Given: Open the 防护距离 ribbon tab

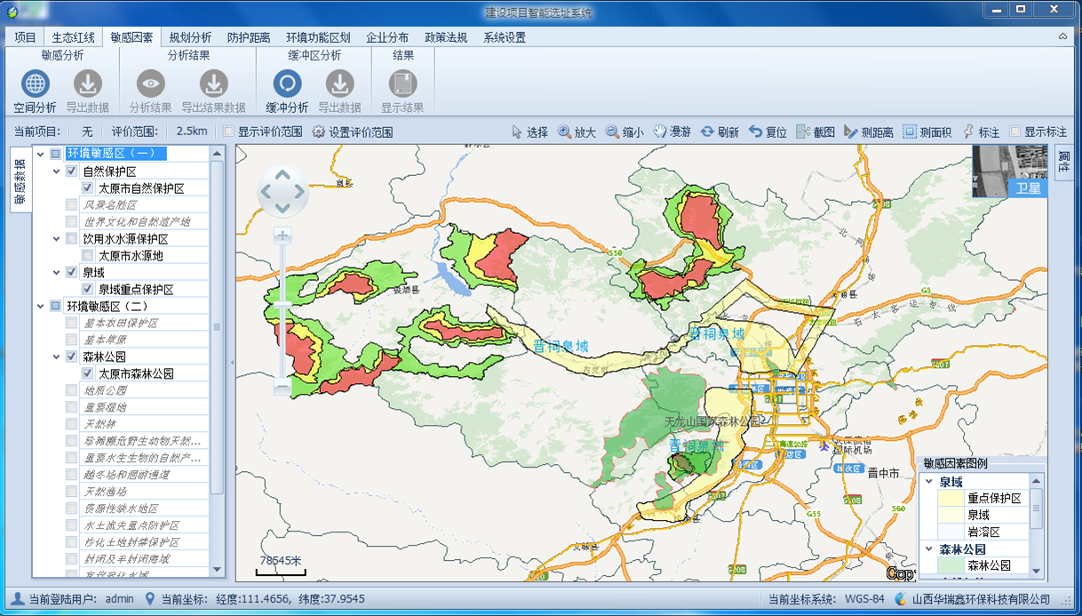Looking at the screenshot, I should point(249,37).
